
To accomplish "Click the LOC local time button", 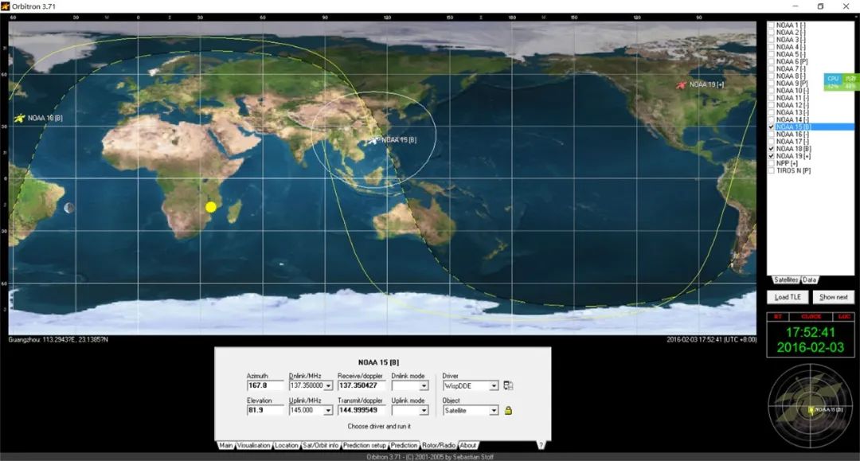I will [844, 317].
